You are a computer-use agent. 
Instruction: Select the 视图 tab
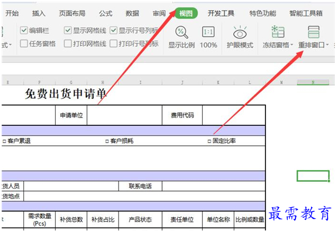(x=186, y=13)
